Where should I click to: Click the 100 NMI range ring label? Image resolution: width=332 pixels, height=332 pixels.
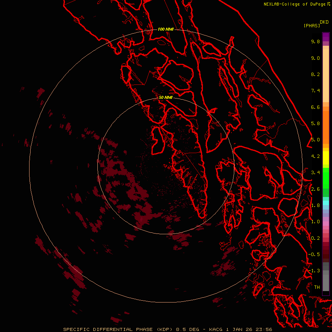(166, 29)
